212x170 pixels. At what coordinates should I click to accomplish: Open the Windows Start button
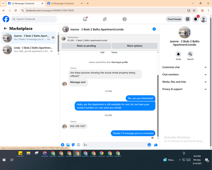click(4, 160)
